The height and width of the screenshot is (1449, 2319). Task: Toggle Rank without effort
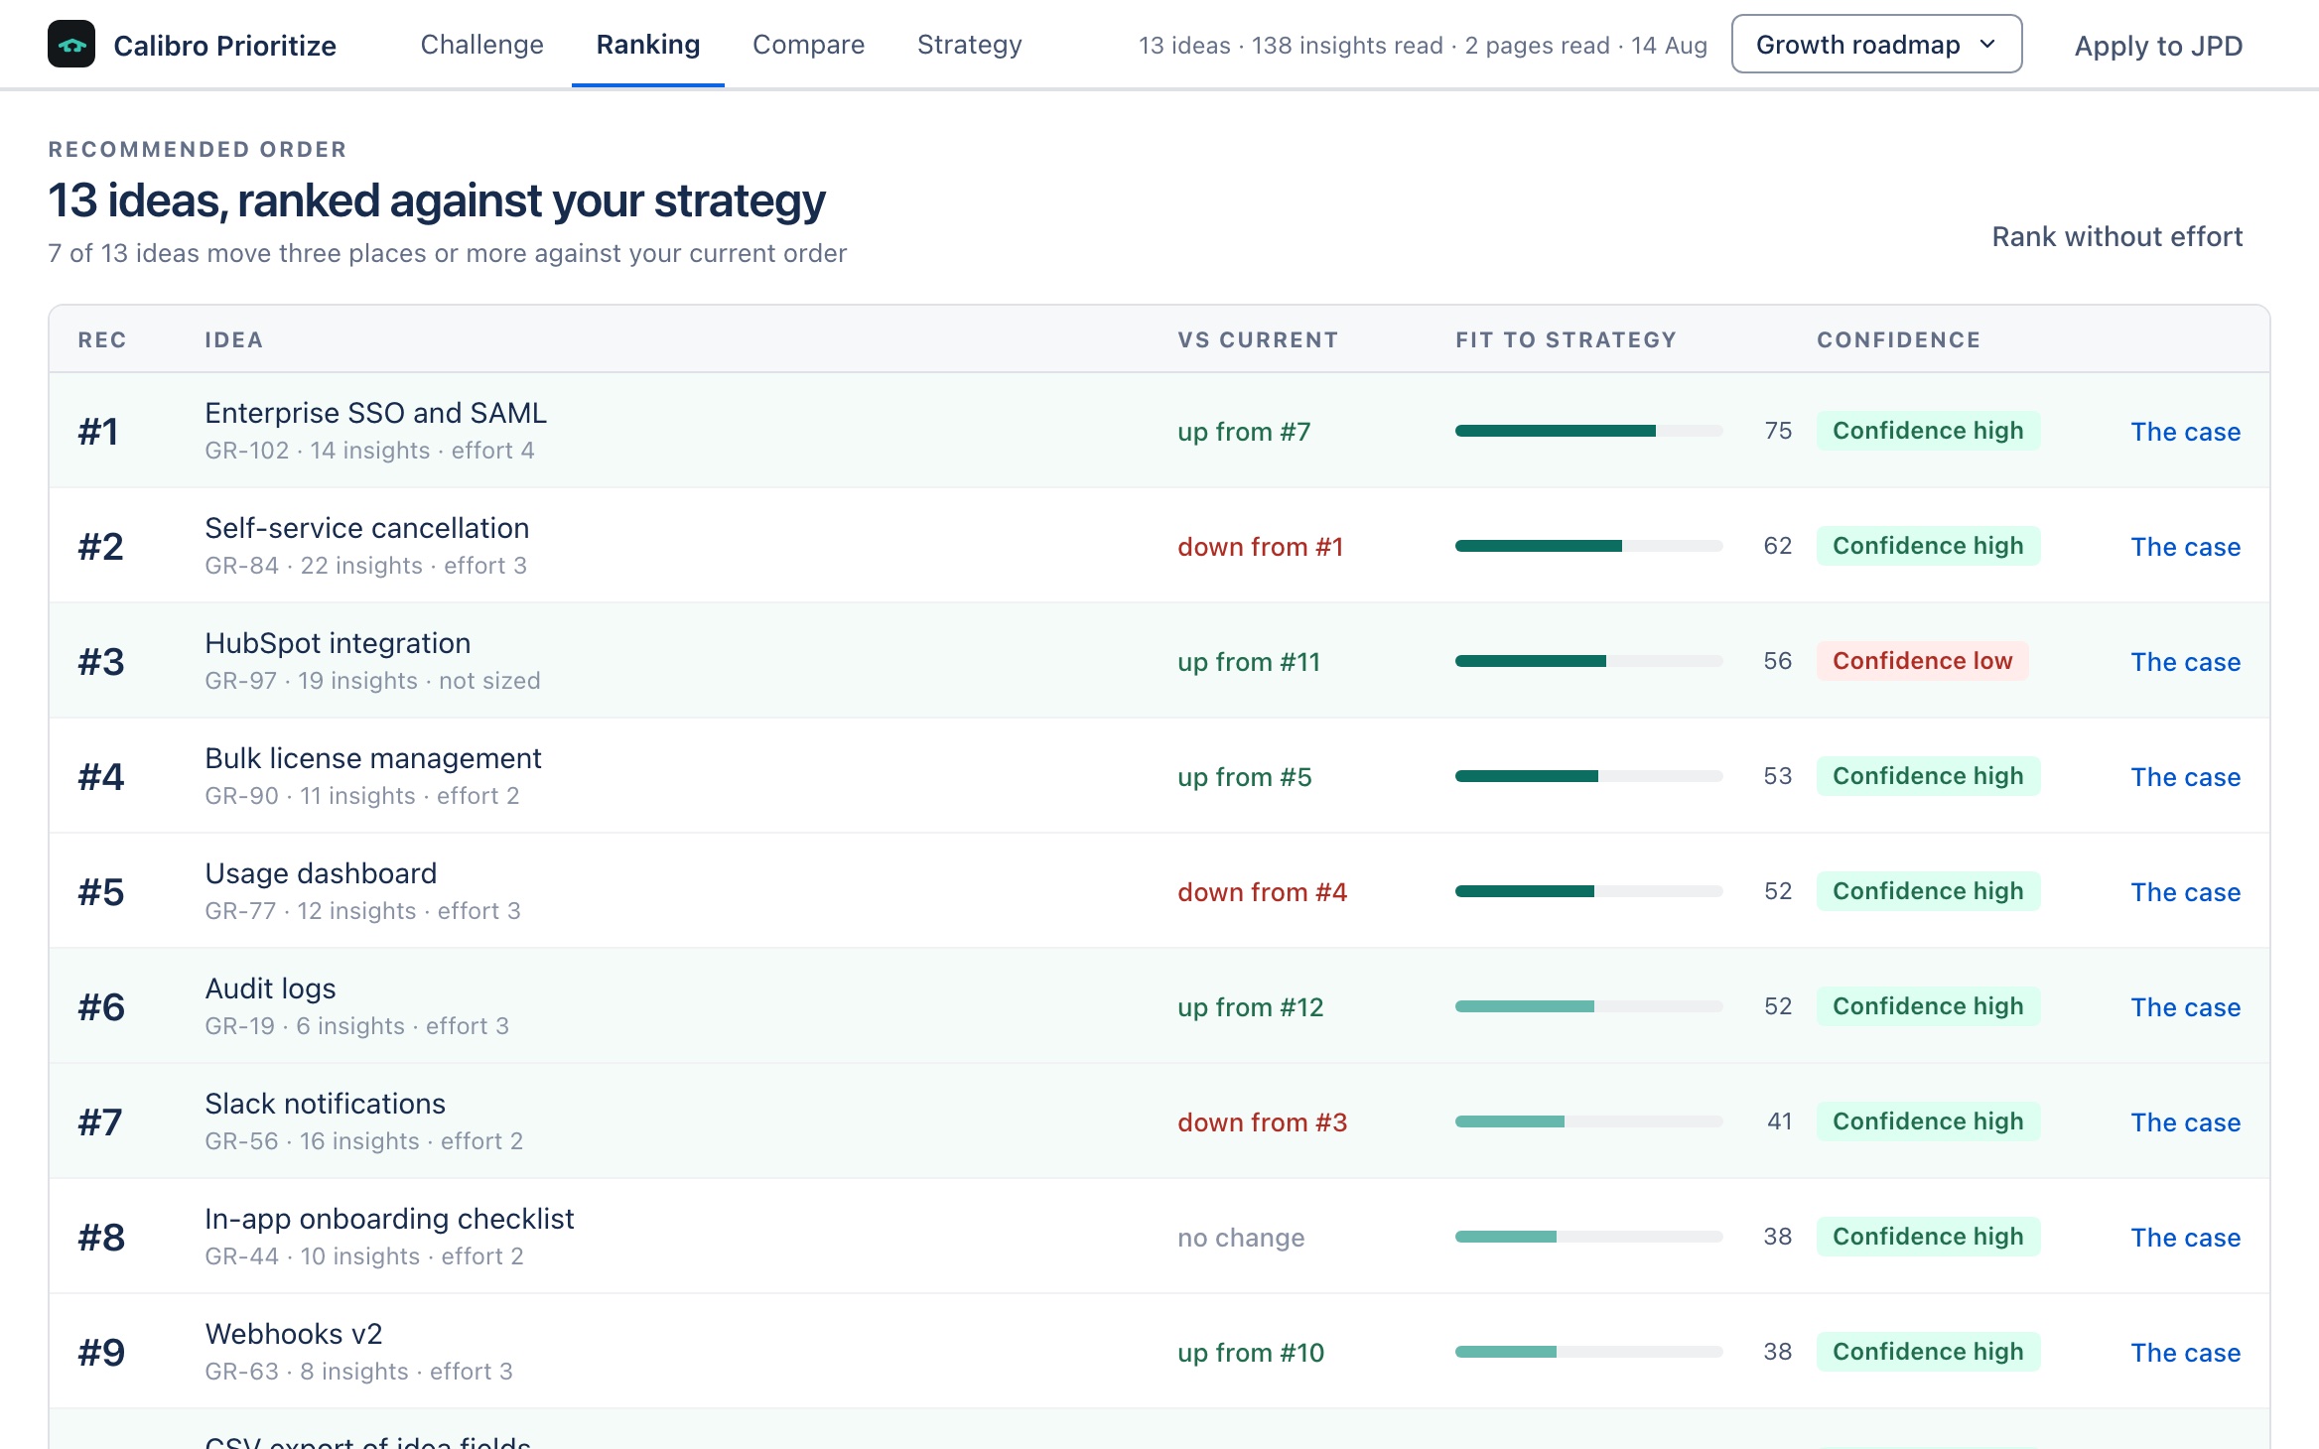point(2116,236)
